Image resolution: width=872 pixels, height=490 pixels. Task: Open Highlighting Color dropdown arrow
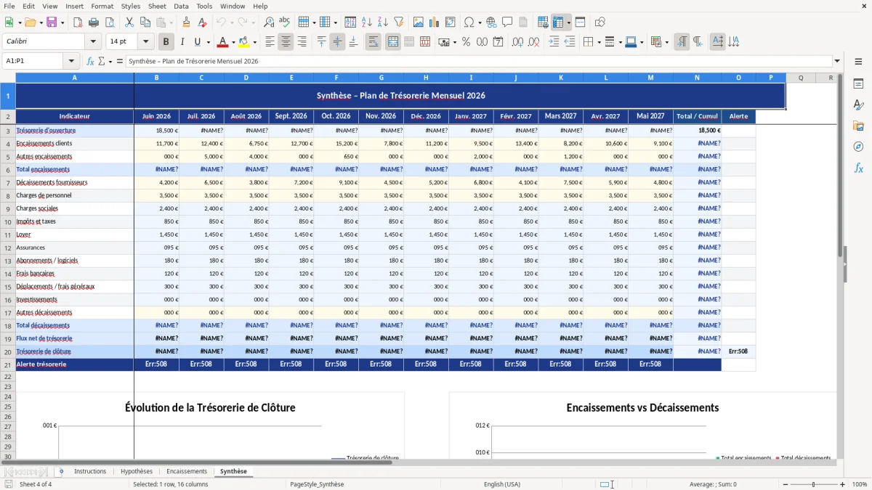pyautogui.click(x=254, y=42)
